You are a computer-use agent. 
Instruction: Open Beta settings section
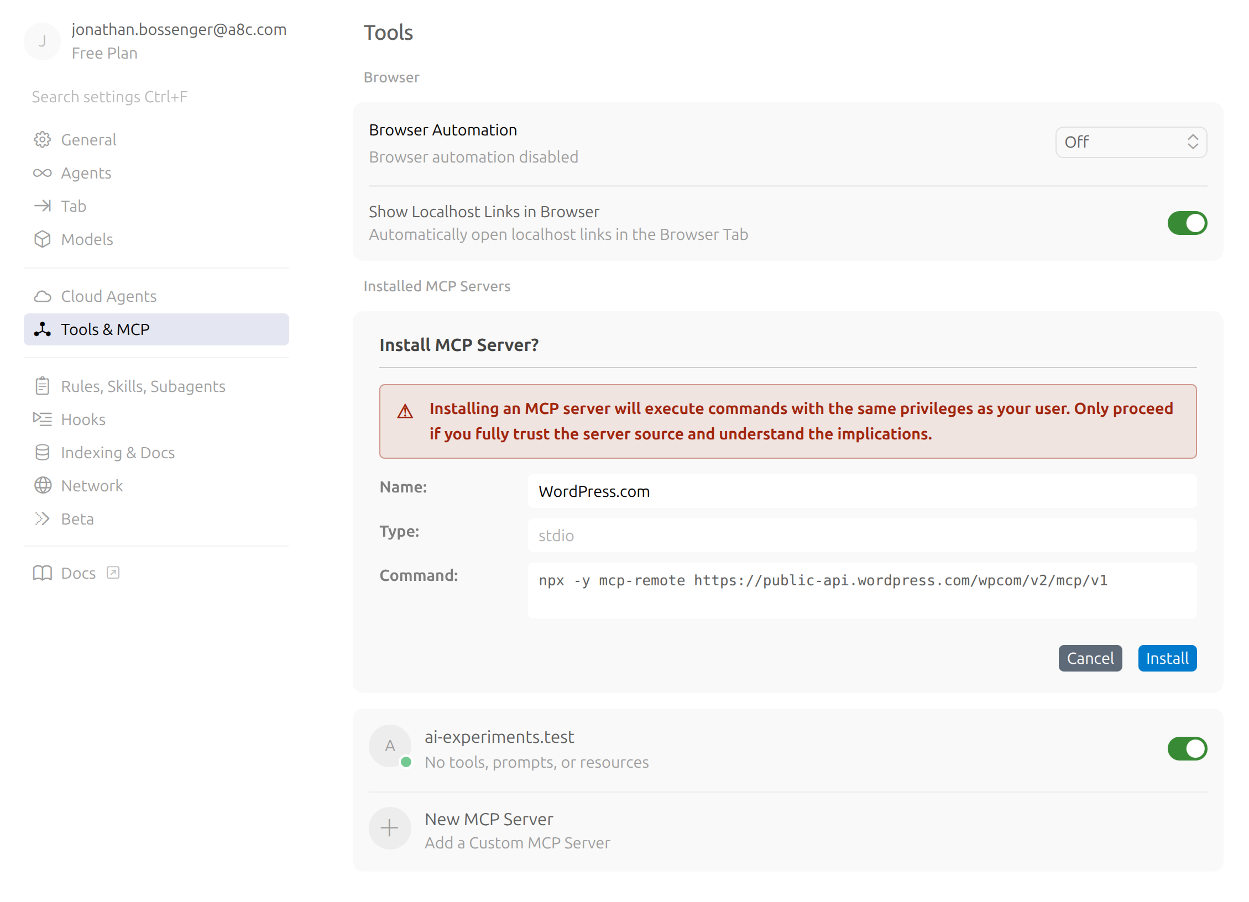(156, 518)
